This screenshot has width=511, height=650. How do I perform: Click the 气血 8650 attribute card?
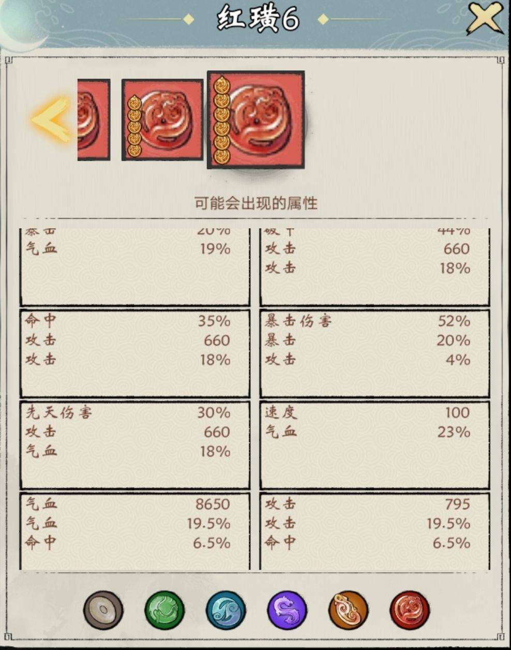tap(134, 531)
